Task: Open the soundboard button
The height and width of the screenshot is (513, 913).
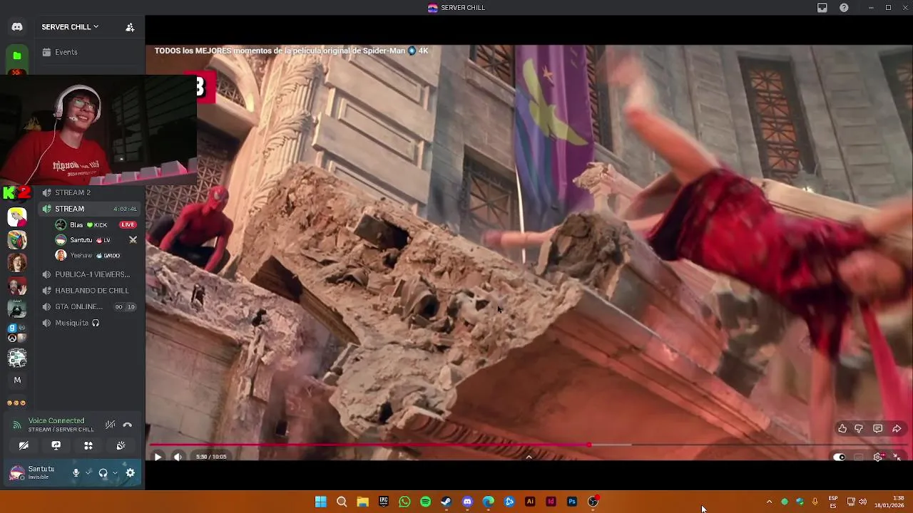Action: [x=121, y=445]
